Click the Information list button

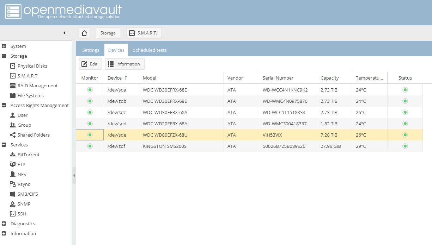[124, 64]
